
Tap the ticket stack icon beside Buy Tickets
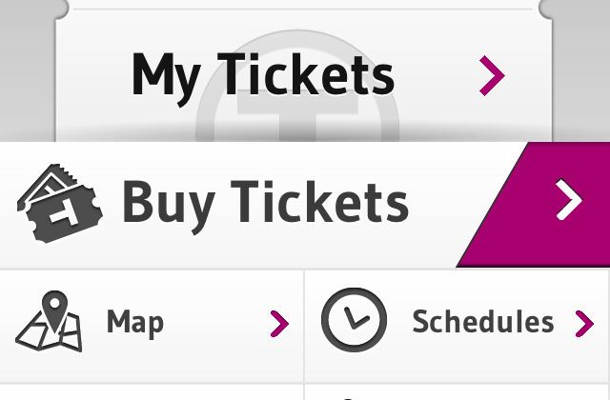pyautogui.click(x=60, y=203)
